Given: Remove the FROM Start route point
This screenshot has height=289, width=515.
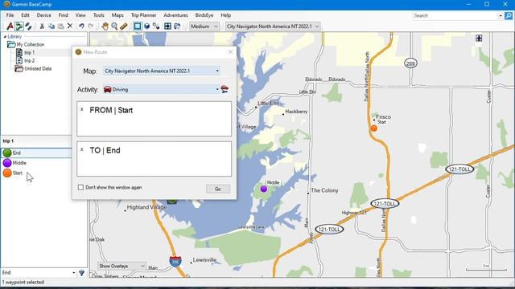Looking at the screenshot, I should pos(82,109).
